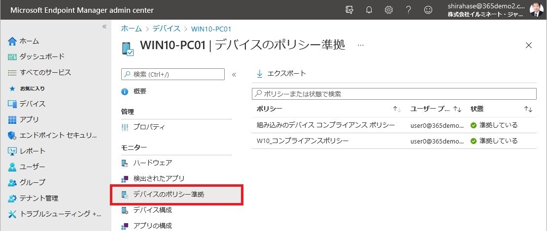Click Microsoft Endpoint Manager admin center title

click(x=82, y=10)
